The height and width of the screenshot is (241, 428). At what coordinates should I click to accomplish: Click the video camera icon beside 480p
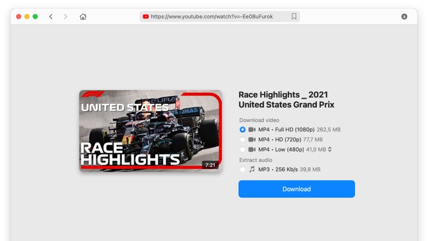(x=252, y=149)
